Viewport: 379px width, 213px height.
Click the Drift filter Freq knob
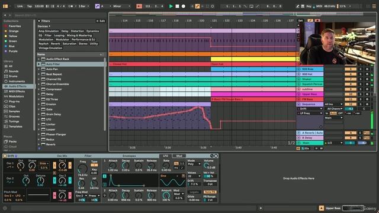click(82, 169)
